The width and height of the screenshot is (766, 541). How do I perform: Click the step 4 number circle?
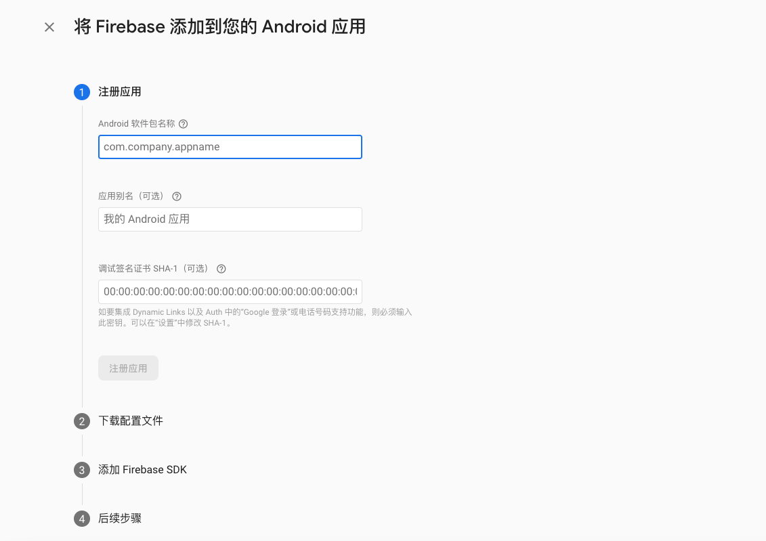(x=82, y=519)
